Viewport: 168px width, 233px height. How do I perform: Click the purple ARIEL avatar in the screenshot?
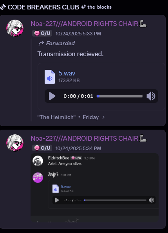[38, 178]
